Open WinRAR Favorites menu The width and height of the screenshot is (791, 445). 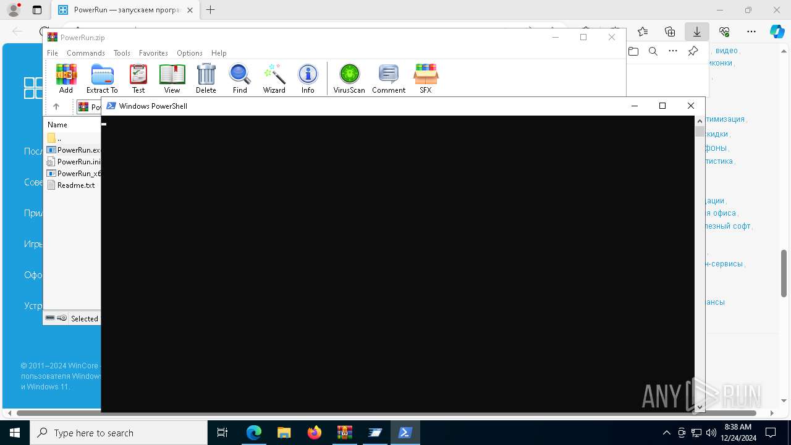(x=153, y=53)
